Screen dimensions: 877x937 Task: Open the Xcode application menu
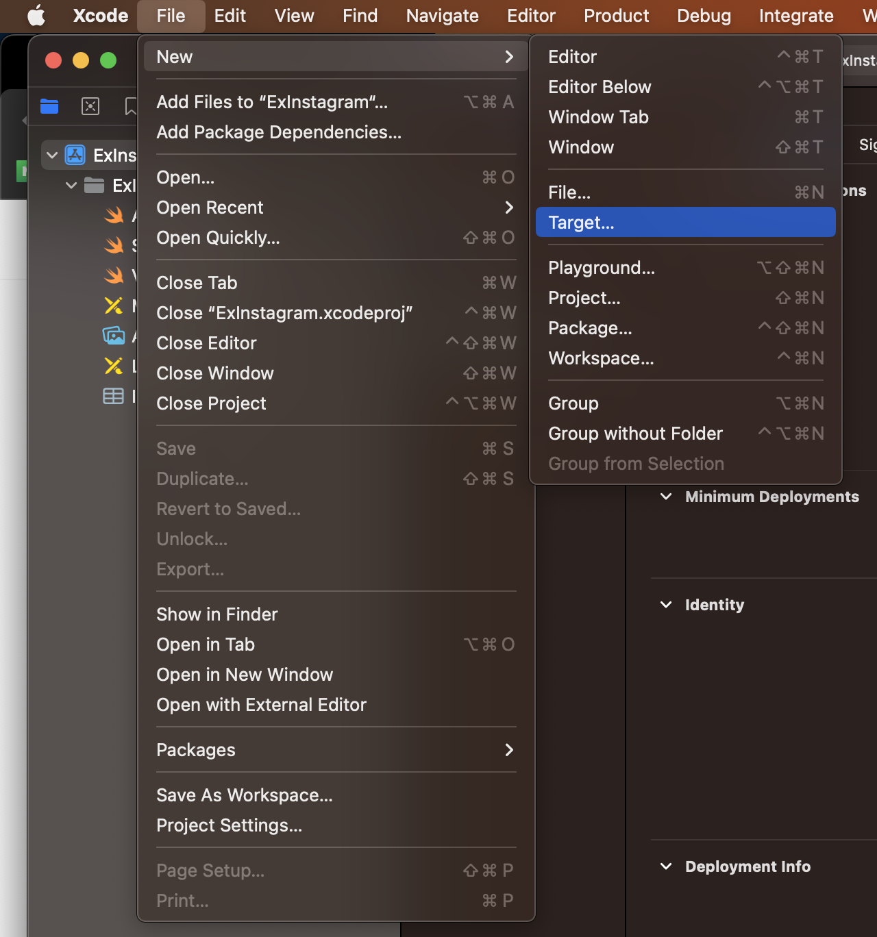(101, 15)
